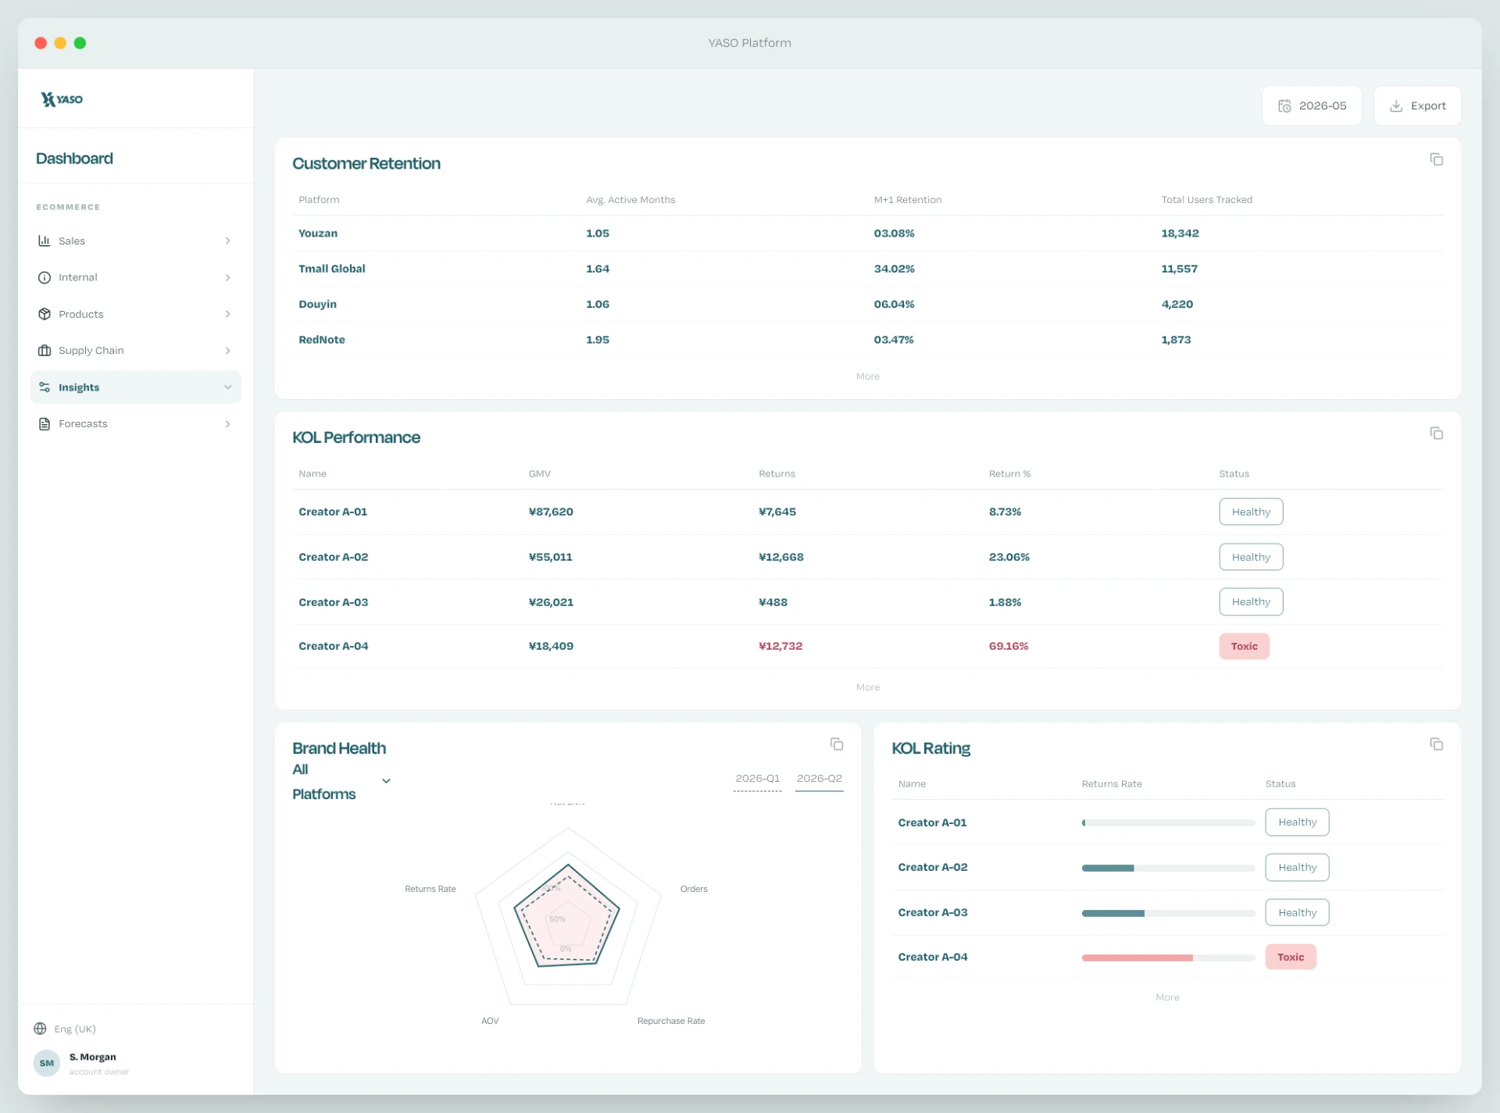Image resolution: width=1500 pixels, height=1113 pixels.
Task: Expand the Internal menu chevron
Action: [x=227, y=277]
